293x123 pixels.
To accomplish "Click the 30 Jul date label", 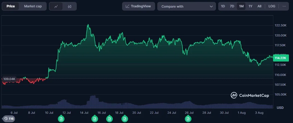I will tap(224, 113).
